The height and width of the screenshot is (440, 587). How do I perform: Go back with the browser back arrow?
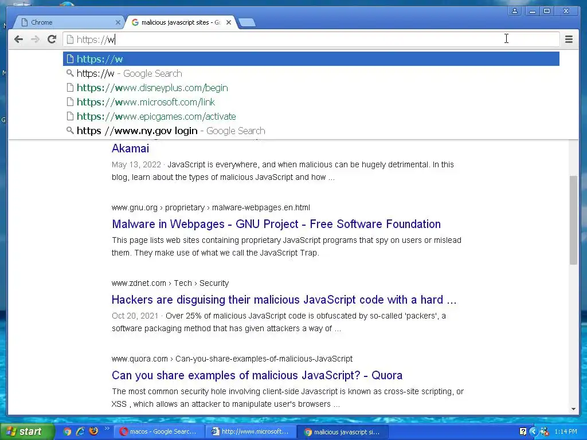(18, 40)
